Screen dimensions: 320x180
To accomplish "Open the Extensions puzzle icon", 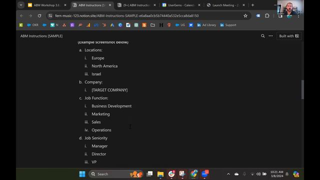I will (x=267, y=15).
